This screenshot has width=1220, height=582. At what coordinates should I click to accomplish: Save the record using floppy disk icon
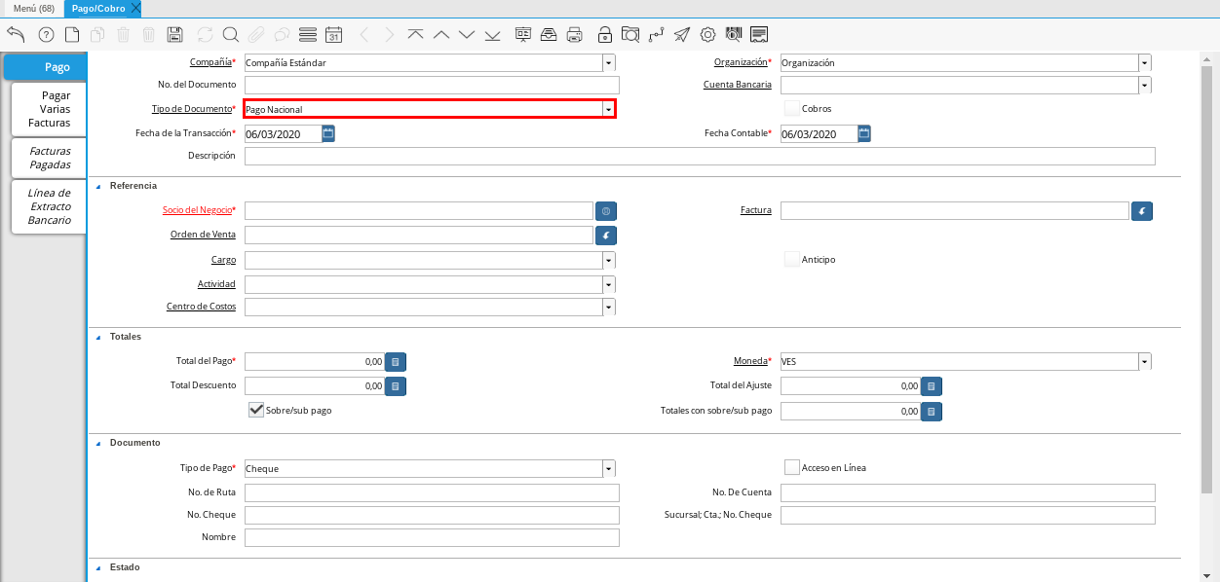point(175,35)
